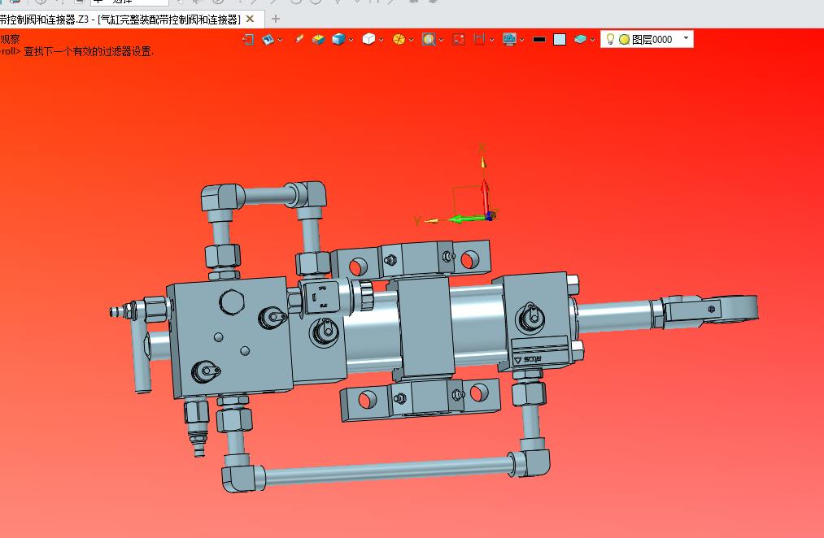824x538 pixels.
Task: Select the rod-end clevis on cylinder
Action: (x=708, y=309)
